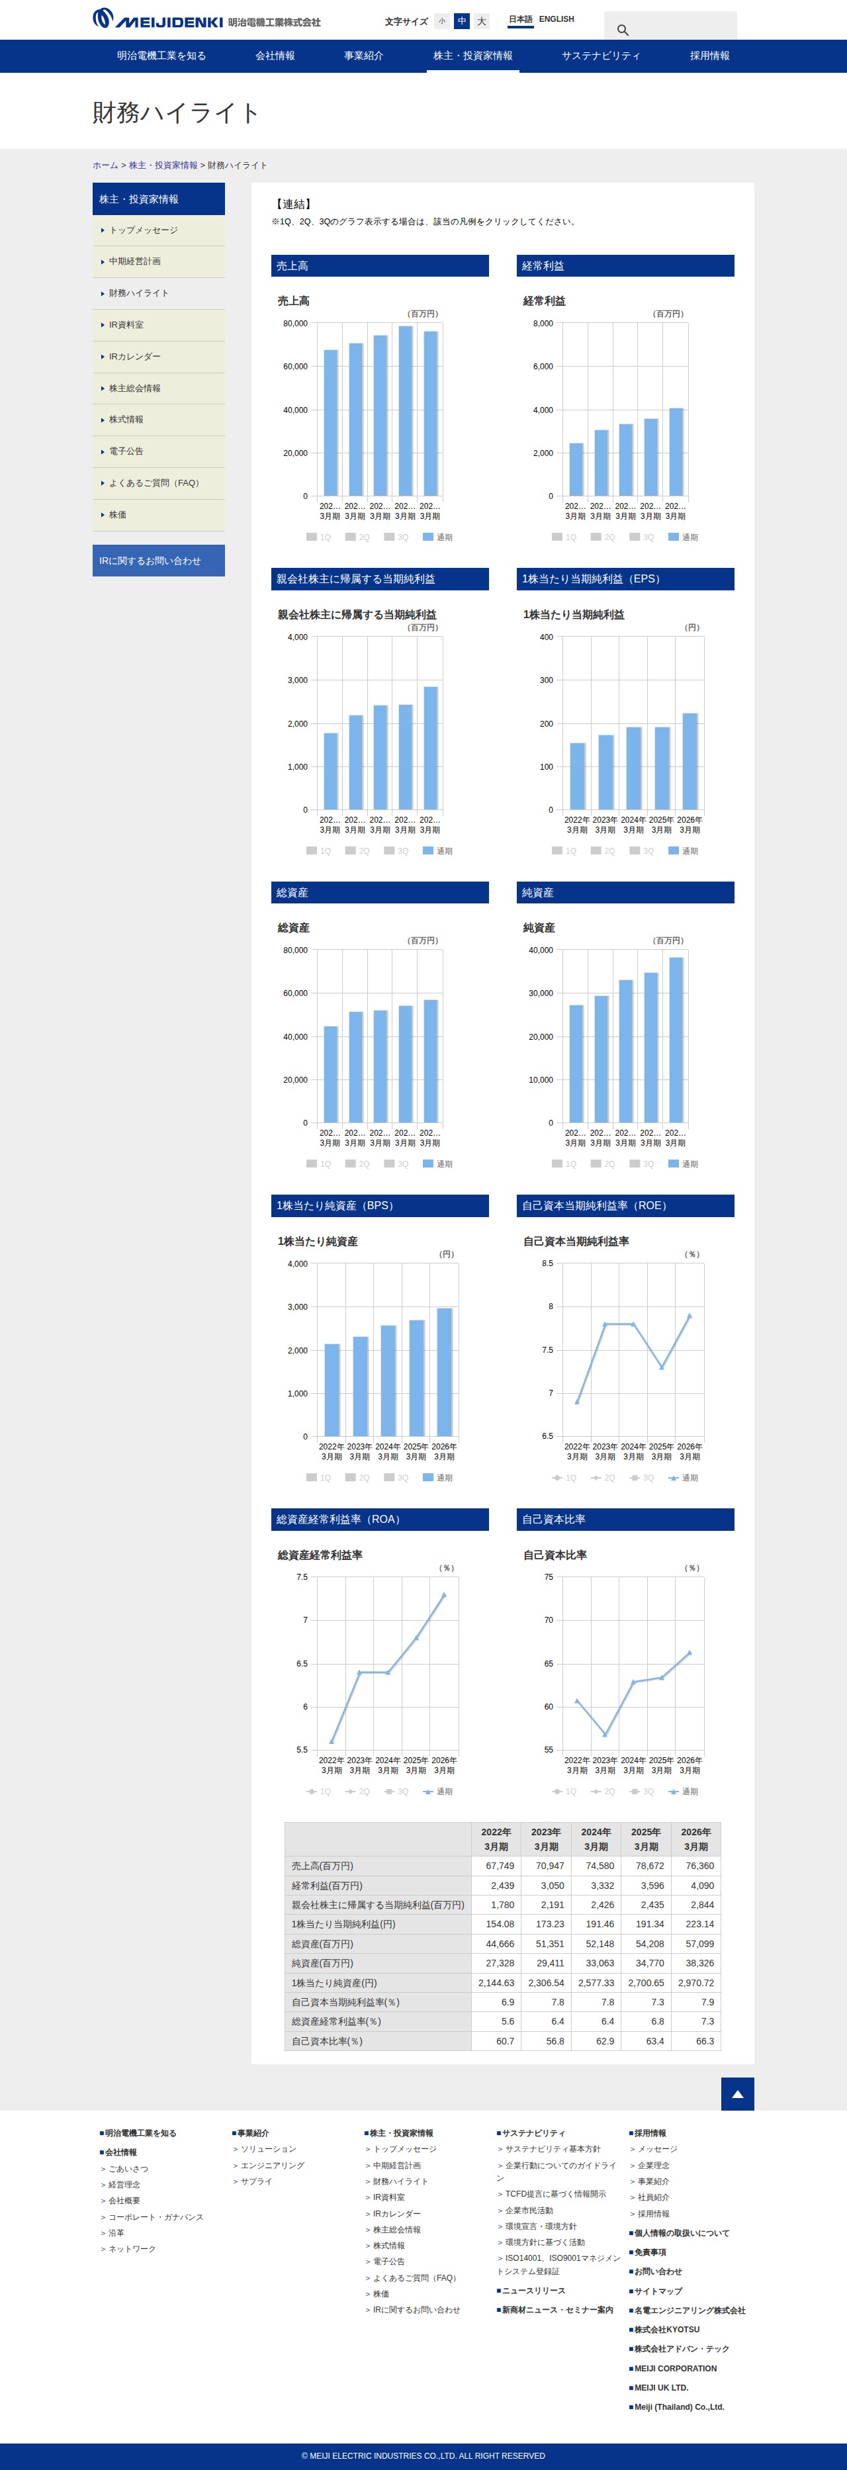Toggle the 通期 legend in the 純資産 chart
Viewport: 847px width, 2470px height.
(x=683, y=1164)
